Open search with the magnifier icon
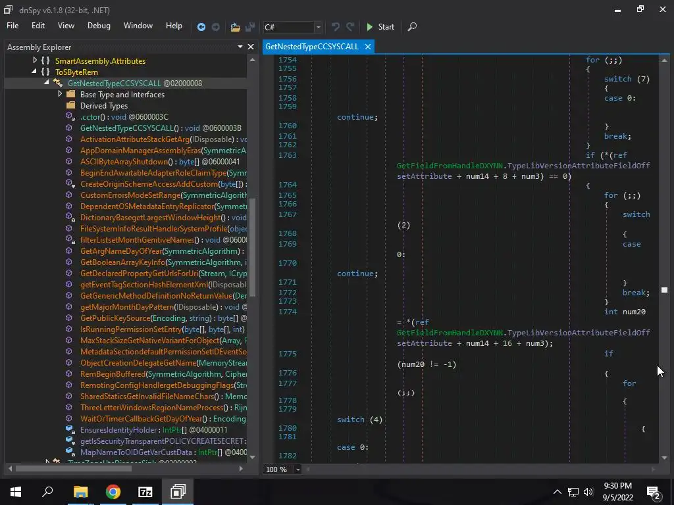This screenshot has height=505, width=674. (x=412, y=26)
